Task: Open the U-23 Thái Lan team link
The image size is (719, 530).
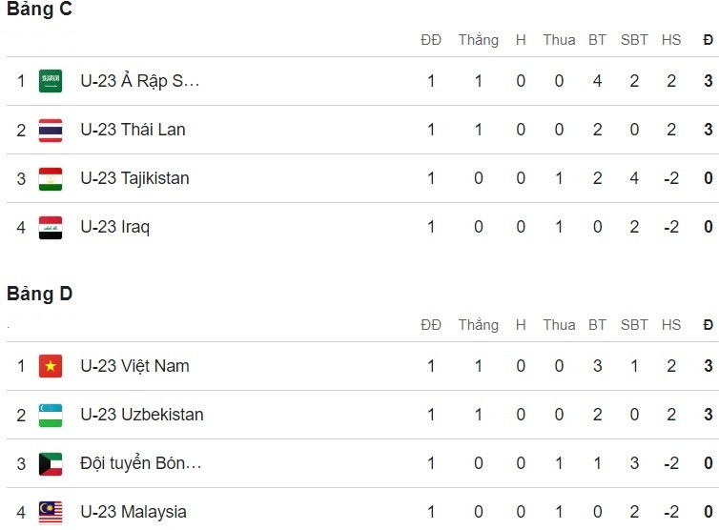Action: 133,130
